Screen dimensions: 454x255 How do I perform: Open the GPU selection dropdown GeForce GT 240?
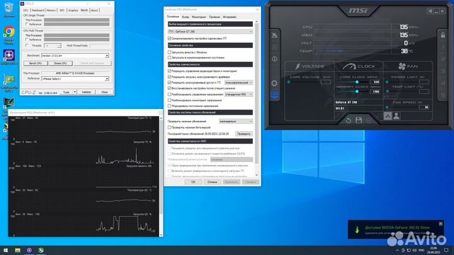210,31
